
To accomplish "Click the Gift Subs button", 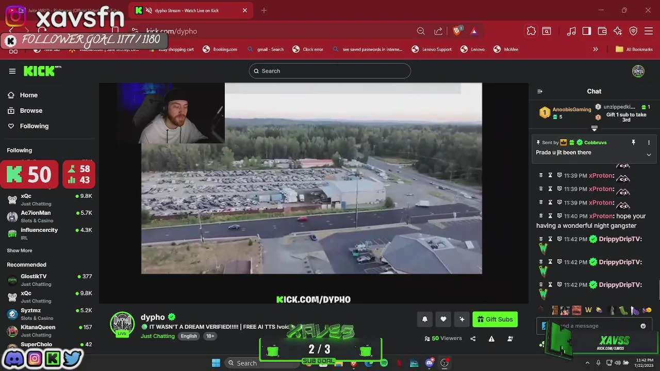I will [x=495, y=319].
